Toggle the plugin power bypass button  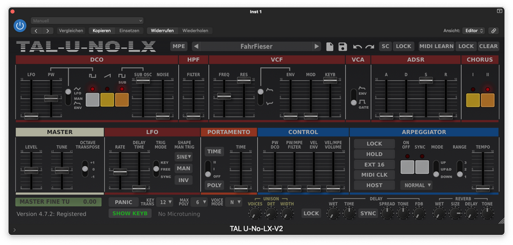20,26
